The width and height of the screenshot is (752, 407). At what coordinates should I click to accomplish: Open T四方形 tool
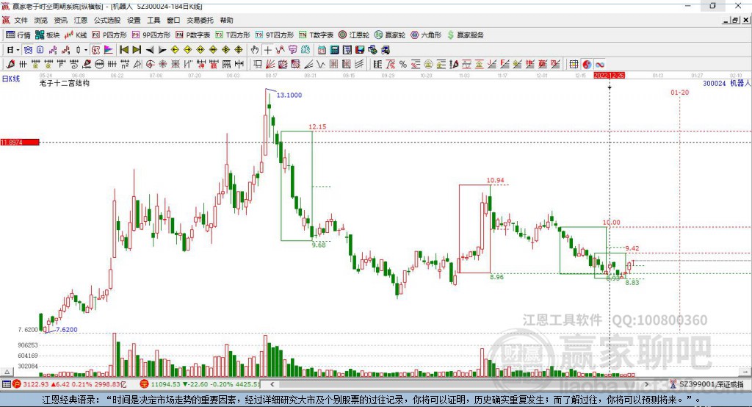[x=233, y=35]
